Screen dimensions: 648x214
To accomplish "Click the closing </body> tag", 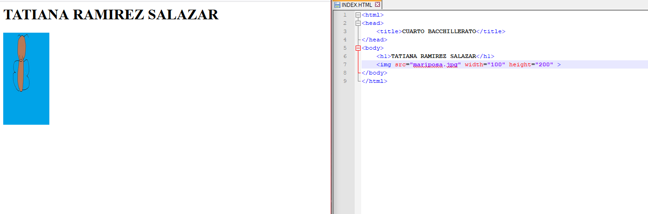I will [375, 73].
